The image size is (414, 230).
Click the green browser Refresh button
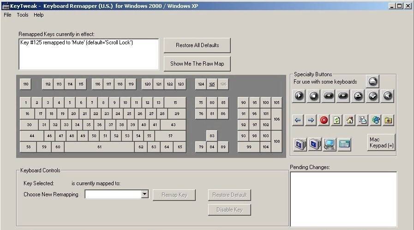point(336,120)
